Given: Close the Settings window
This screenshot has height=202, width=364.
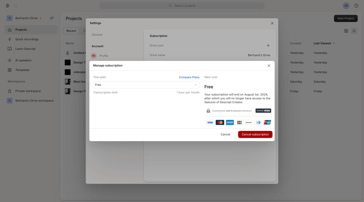Looking at the screenshot, I should point(272,23).
